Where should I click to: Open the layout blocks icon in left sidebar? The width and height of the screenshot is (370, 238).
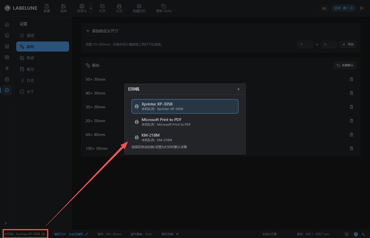[7, 46]
